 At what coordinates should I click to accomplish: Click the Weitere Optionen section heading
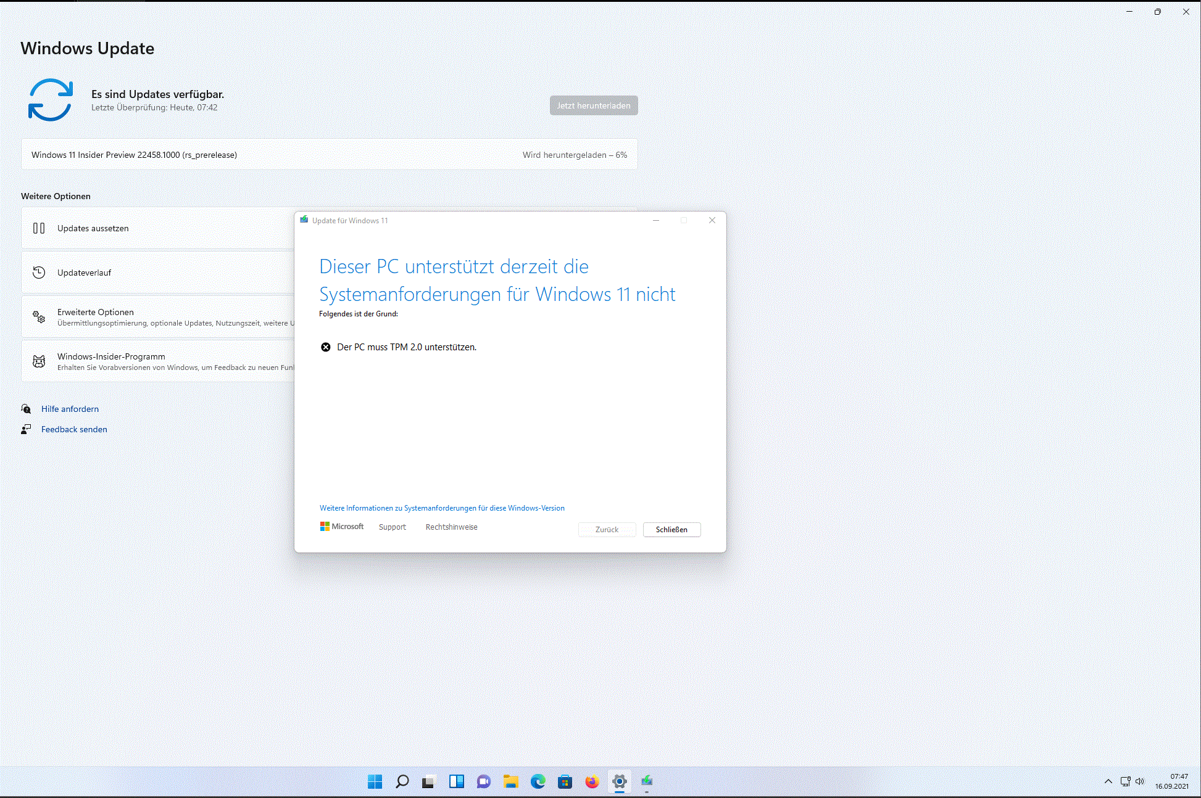click(x=56, y=196)
